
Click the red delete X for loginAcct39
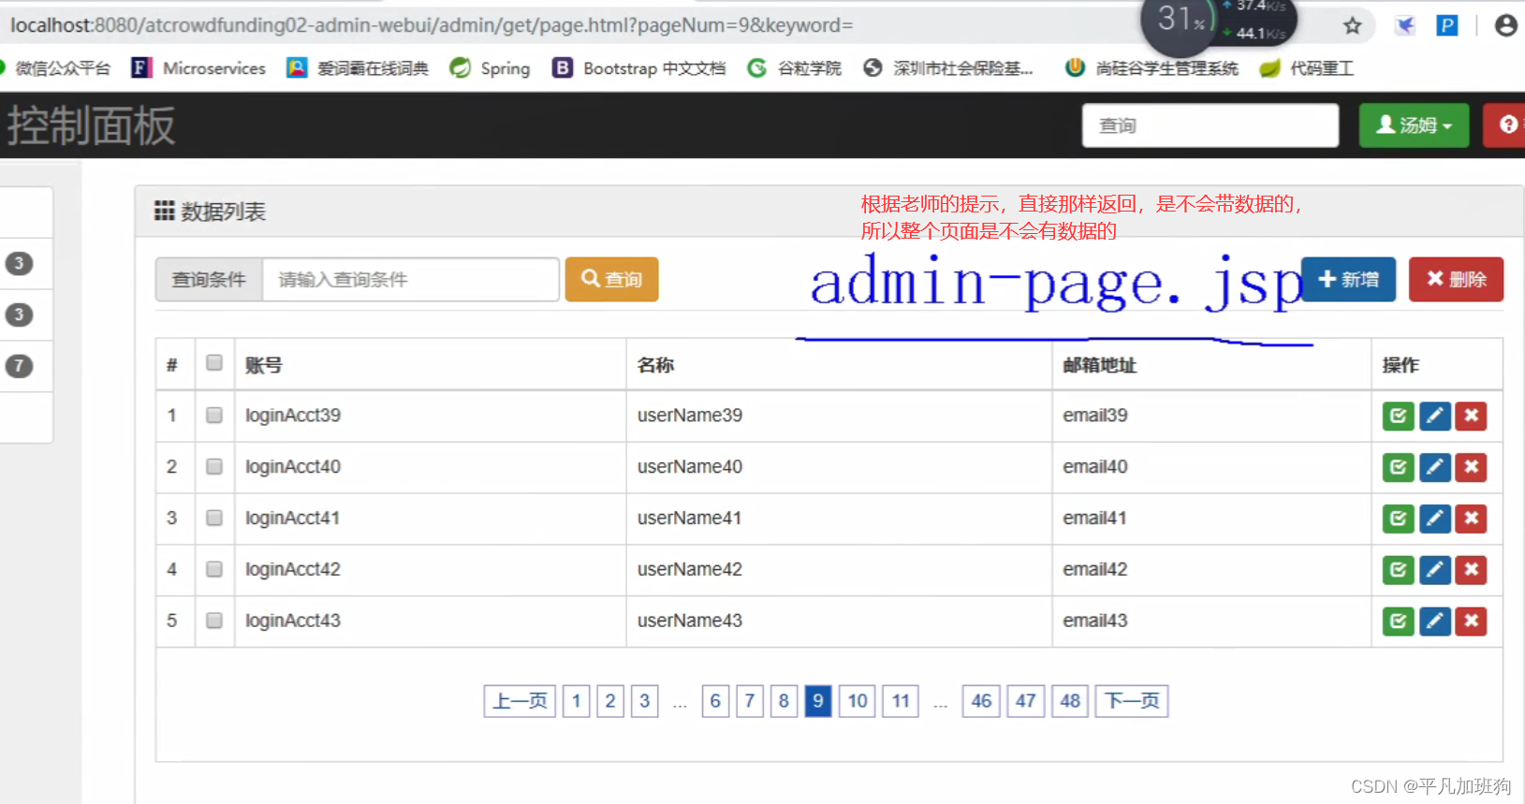[1472, 416]
